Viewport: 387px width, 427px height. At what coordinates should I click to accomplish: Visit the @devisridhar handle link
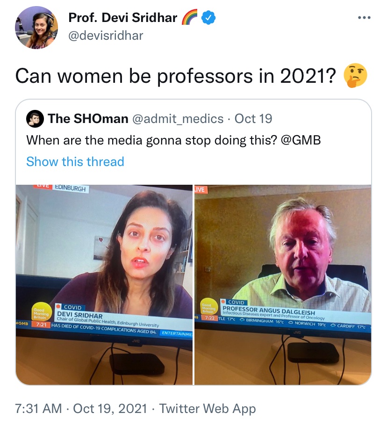(x=106, y=36)
